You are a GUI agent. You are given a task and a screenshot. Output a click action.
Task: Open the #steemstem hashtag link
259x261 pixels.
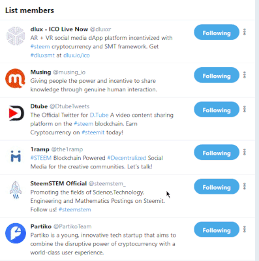tap(75, 209)
